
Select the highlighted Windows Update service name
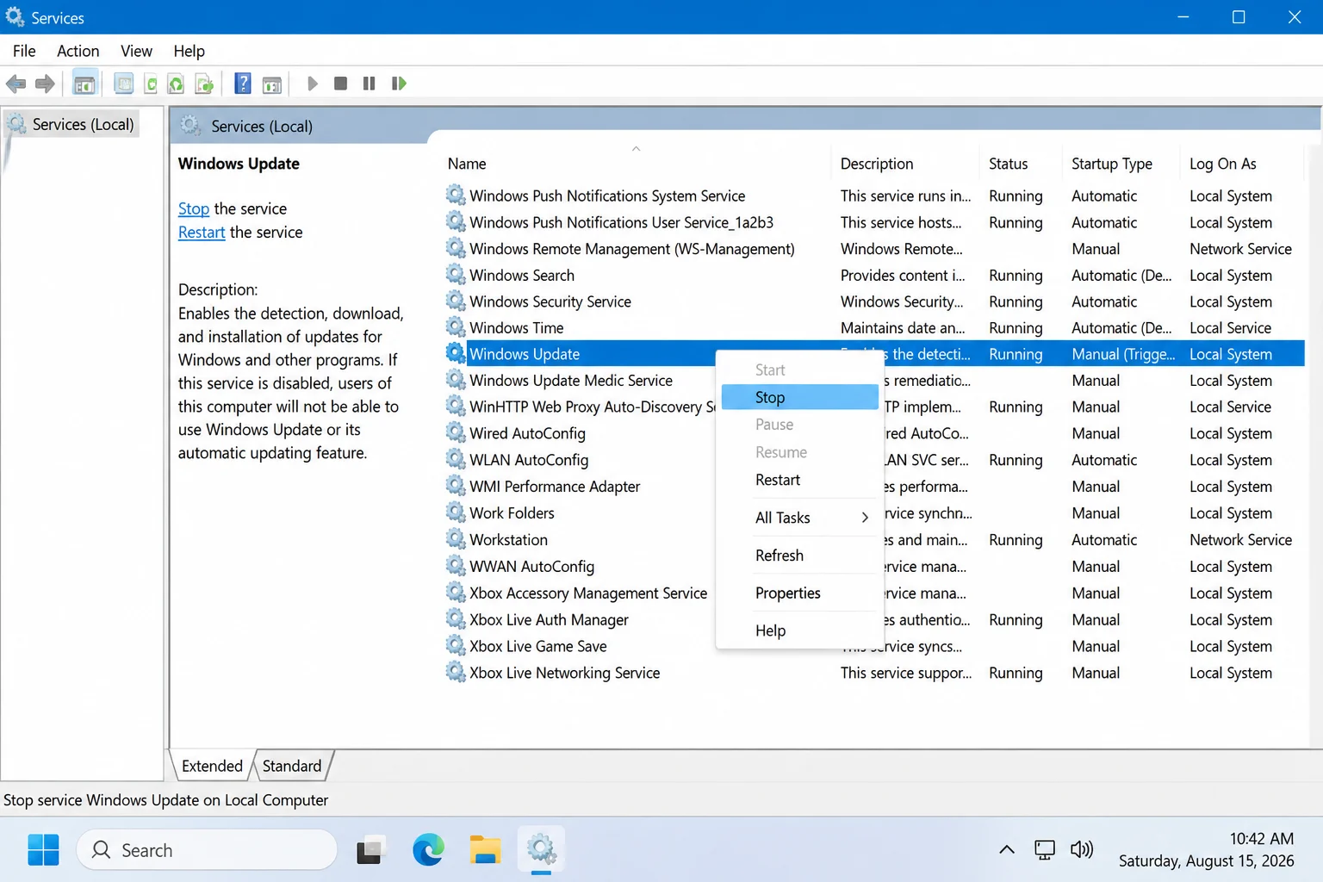(525, 354)
